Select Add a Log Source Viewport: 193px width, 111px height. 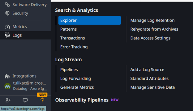tap(147, 70)
